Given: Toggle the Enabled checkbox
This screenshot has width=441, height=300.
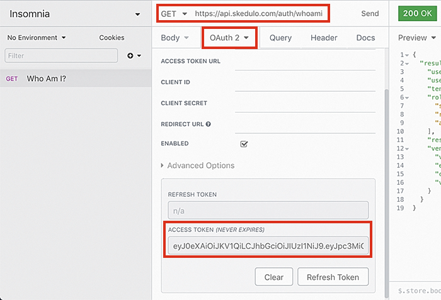Looking at the screenshot, I should (244, 144).
